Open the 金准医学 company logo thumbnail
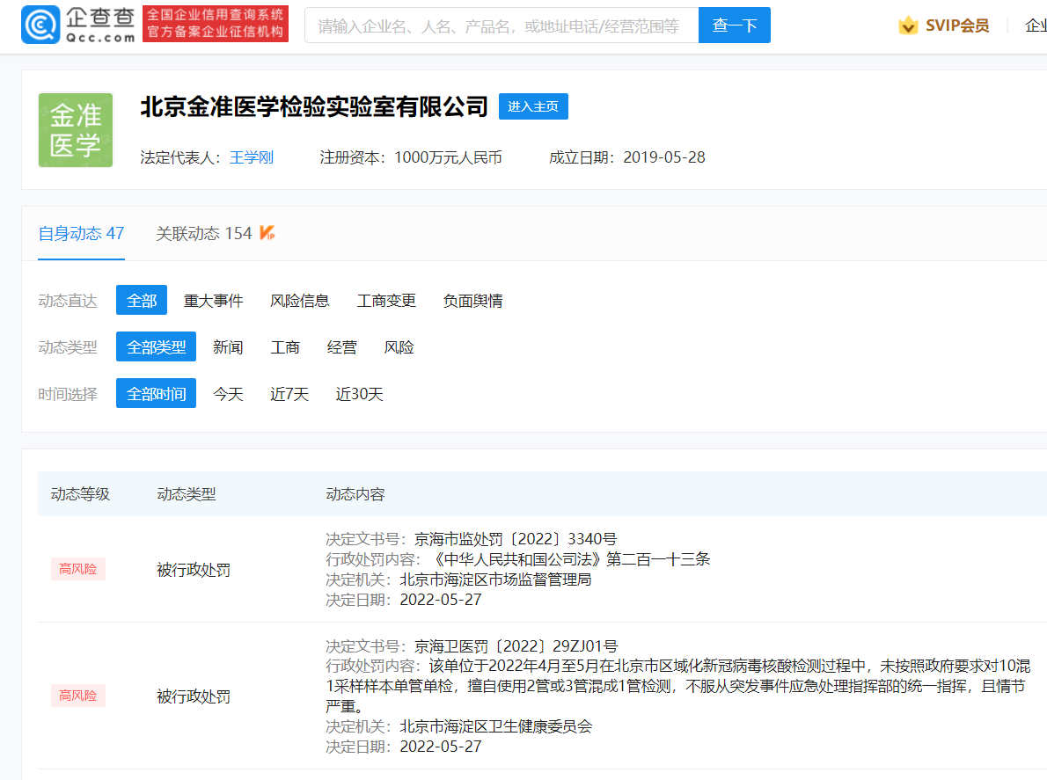1047x780 pixels. 76,130
